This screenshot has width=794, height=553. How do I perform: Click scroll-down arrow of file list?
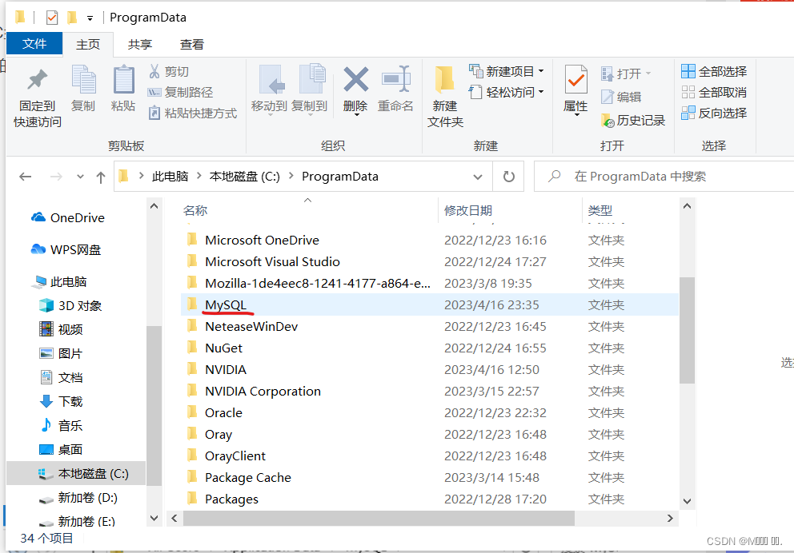coord(688,501)
